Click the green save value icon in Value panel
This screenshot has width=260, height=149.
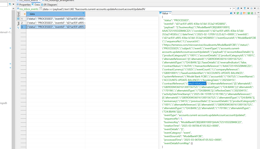[x=248, y=14]
